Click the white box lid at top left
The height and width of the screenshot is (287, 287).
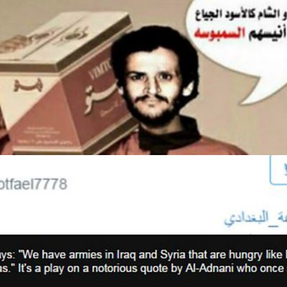[65, 36]
